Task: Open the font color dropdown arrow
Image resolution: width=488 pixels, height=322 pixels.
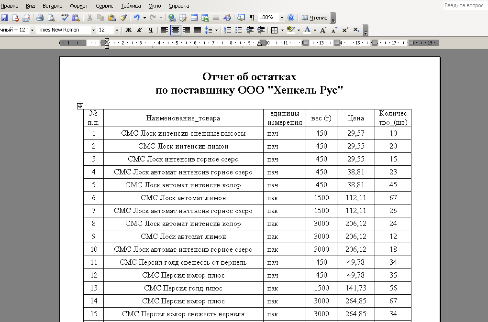Action: point(315,30)
